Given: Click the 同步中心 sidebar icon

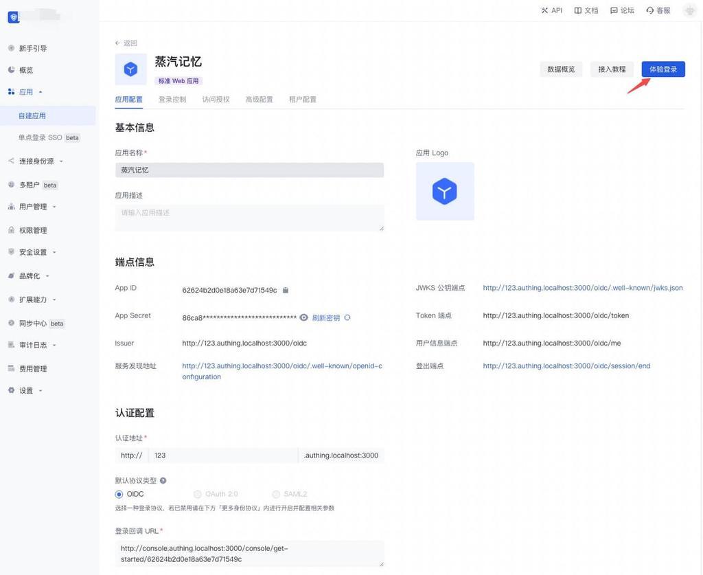Looking at the screenshot, I should pos(11,323).
